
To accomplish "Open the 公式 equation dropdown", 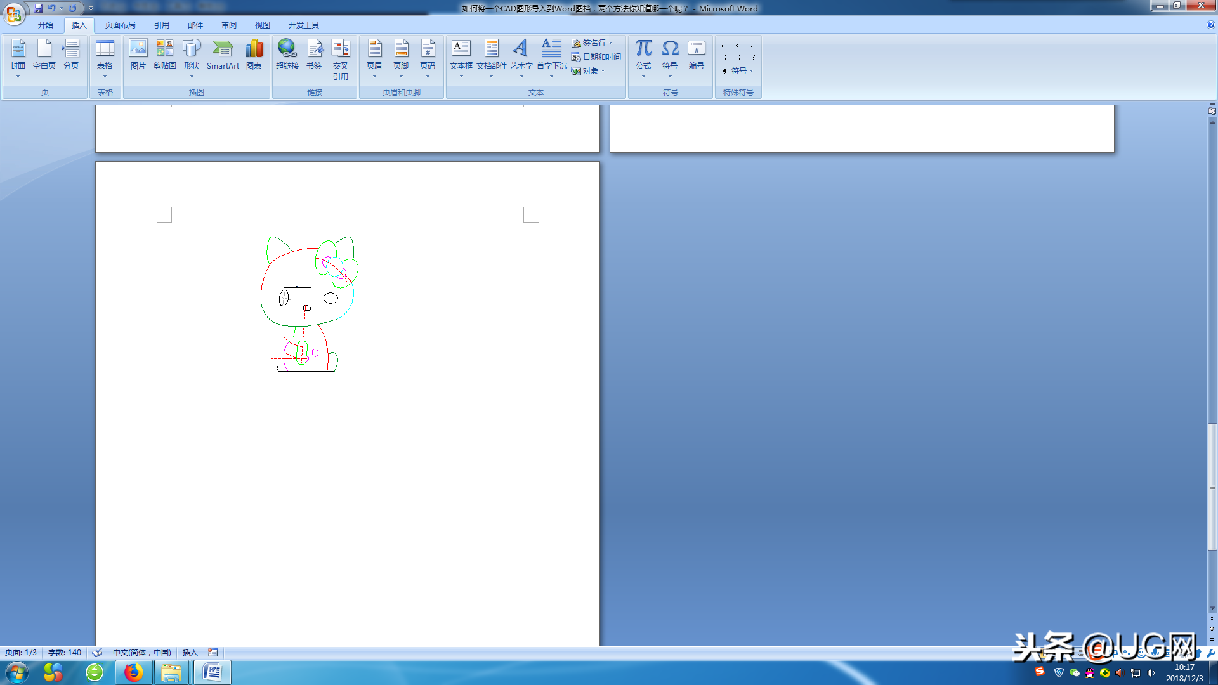I will tap(643, 76).
